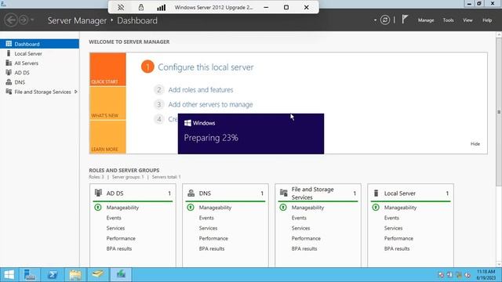502x282 pixels.
Task: Click the Local Server tile icon
Action: (x=376, y=193)
